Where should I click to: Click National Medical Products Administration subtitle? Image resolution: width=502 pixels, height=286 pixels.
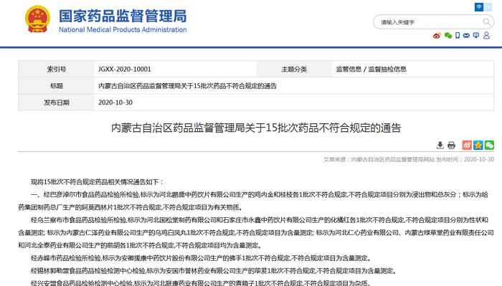123,30
